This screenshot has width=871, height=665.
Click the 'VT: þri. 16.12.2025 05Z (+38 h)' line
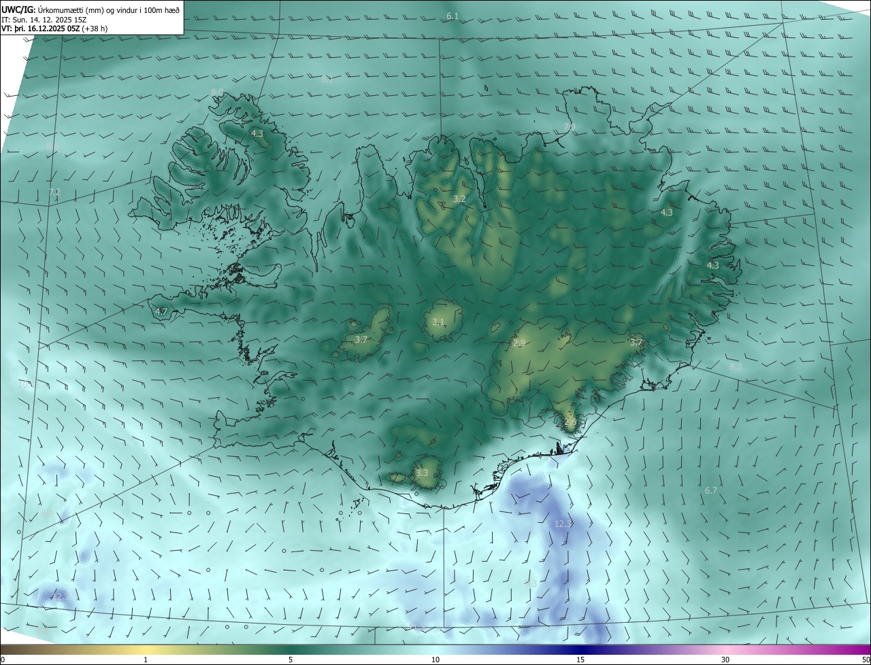coord(54,29)
